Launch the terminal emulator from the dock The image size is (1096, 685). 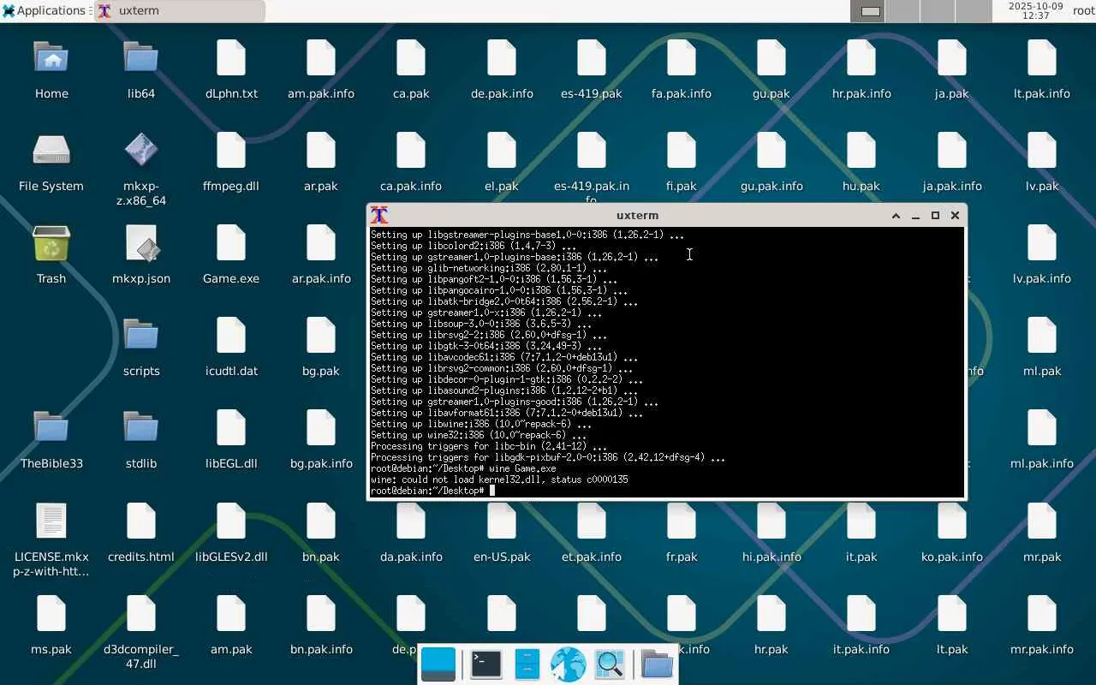pyautogui.click(x=485, y=664)
